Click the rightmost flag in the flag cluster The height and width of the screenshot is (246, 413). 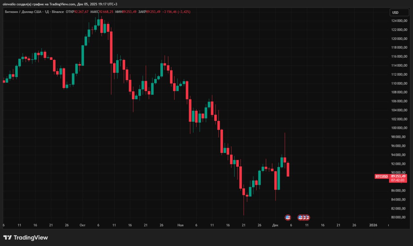click(307, 217)
